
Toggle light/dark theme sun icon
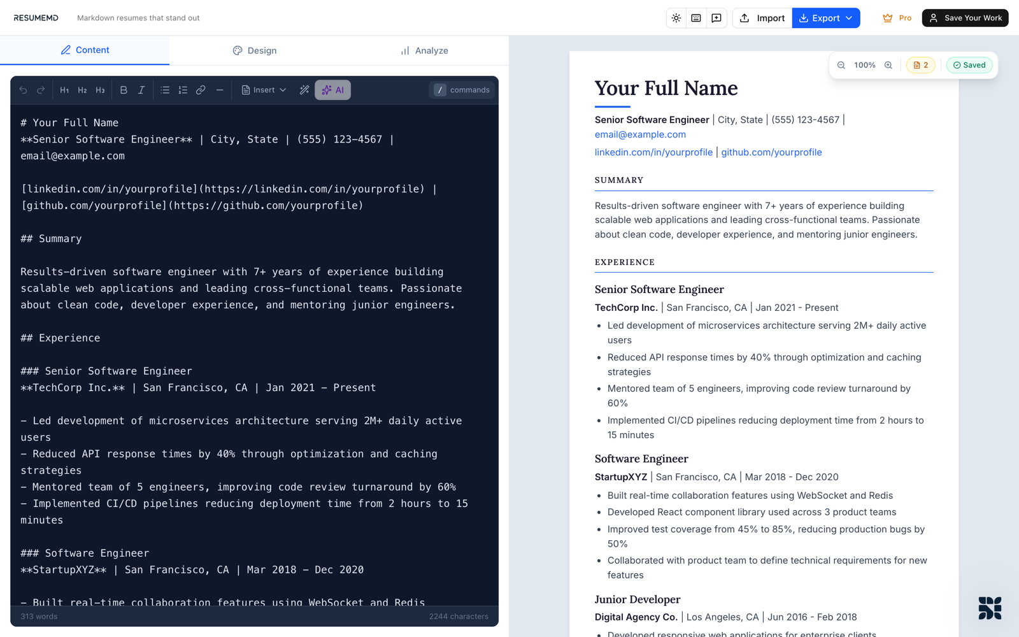676,18
